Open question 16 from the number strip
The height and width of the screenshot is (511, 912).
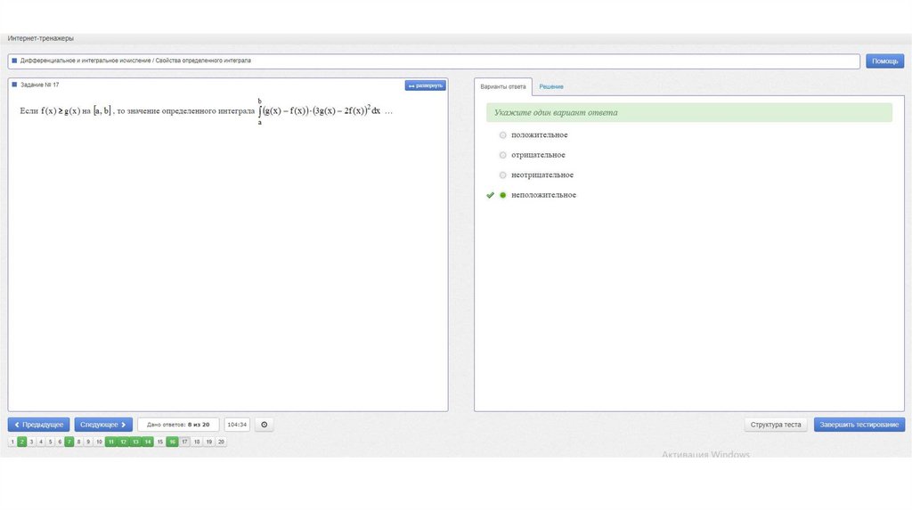(x=172, y=442)
